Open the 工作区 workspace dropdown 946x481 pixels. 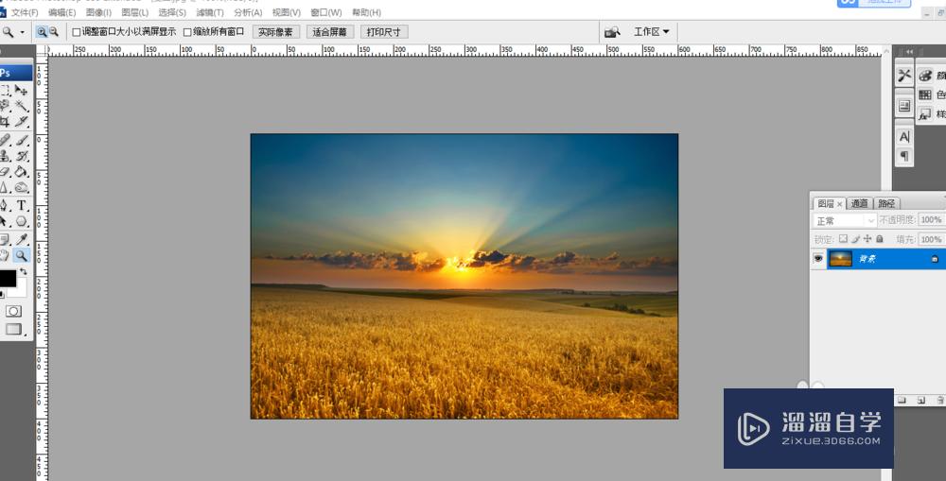652,31
